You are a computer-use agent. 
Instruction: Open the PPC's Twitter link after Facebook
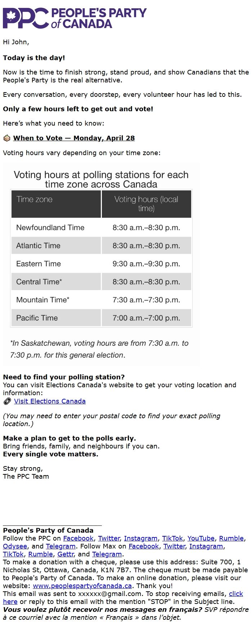(x=109, y=538)
